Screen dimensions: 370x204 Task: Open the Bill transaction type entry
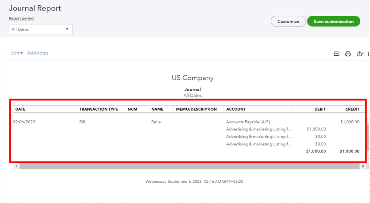[x=82, y=122]
